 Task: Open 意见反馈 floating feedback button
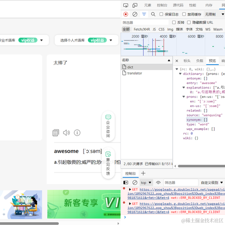pos(108,163)
